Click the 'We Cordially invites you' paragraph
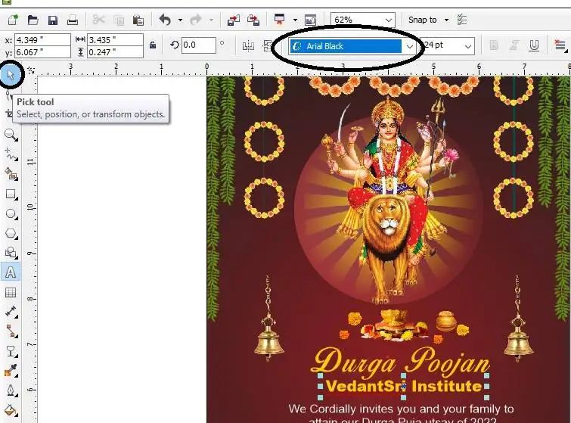Viewport: 571px width, 423px height. [401, 414]
